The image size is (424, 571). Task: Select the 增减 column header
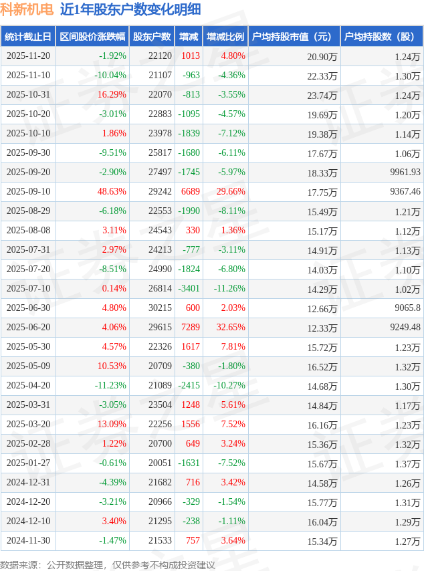189,37
